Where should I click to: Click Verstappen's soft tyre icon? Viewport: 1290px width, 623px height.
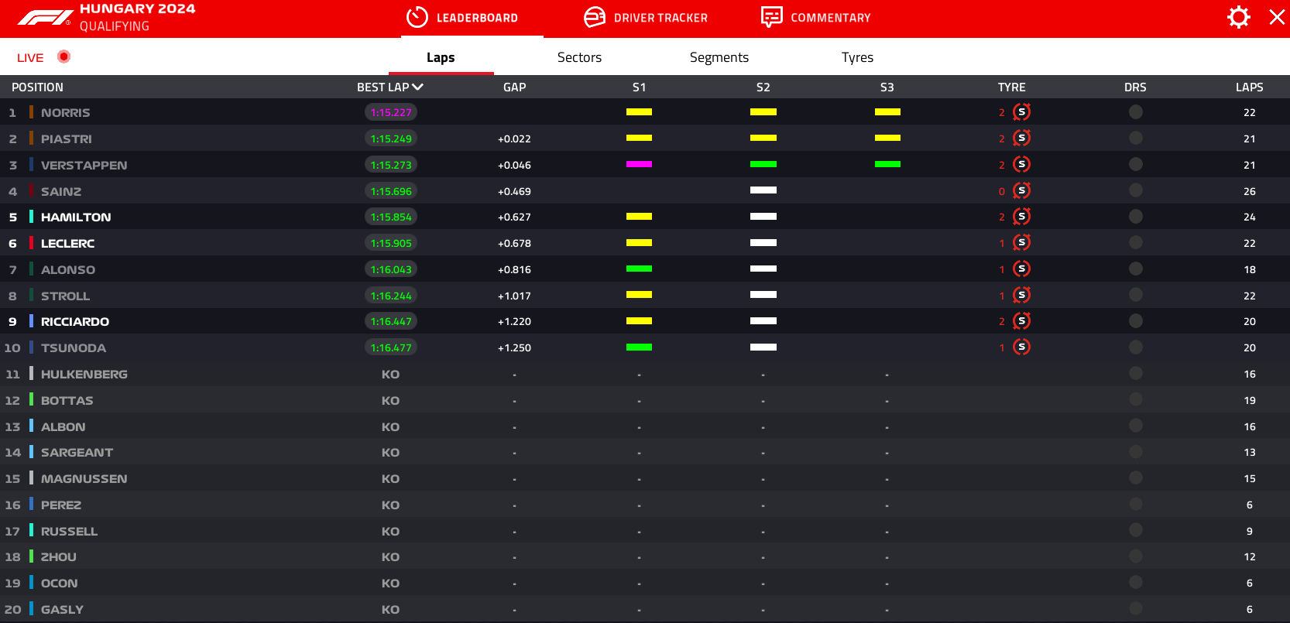tap(1022, 164)
